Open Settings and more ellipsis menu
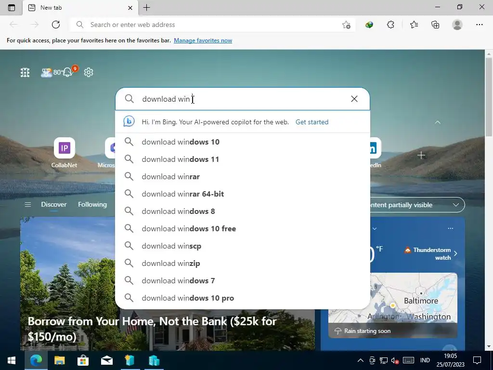The image size is (493, 370). click(x=479, y=25)
